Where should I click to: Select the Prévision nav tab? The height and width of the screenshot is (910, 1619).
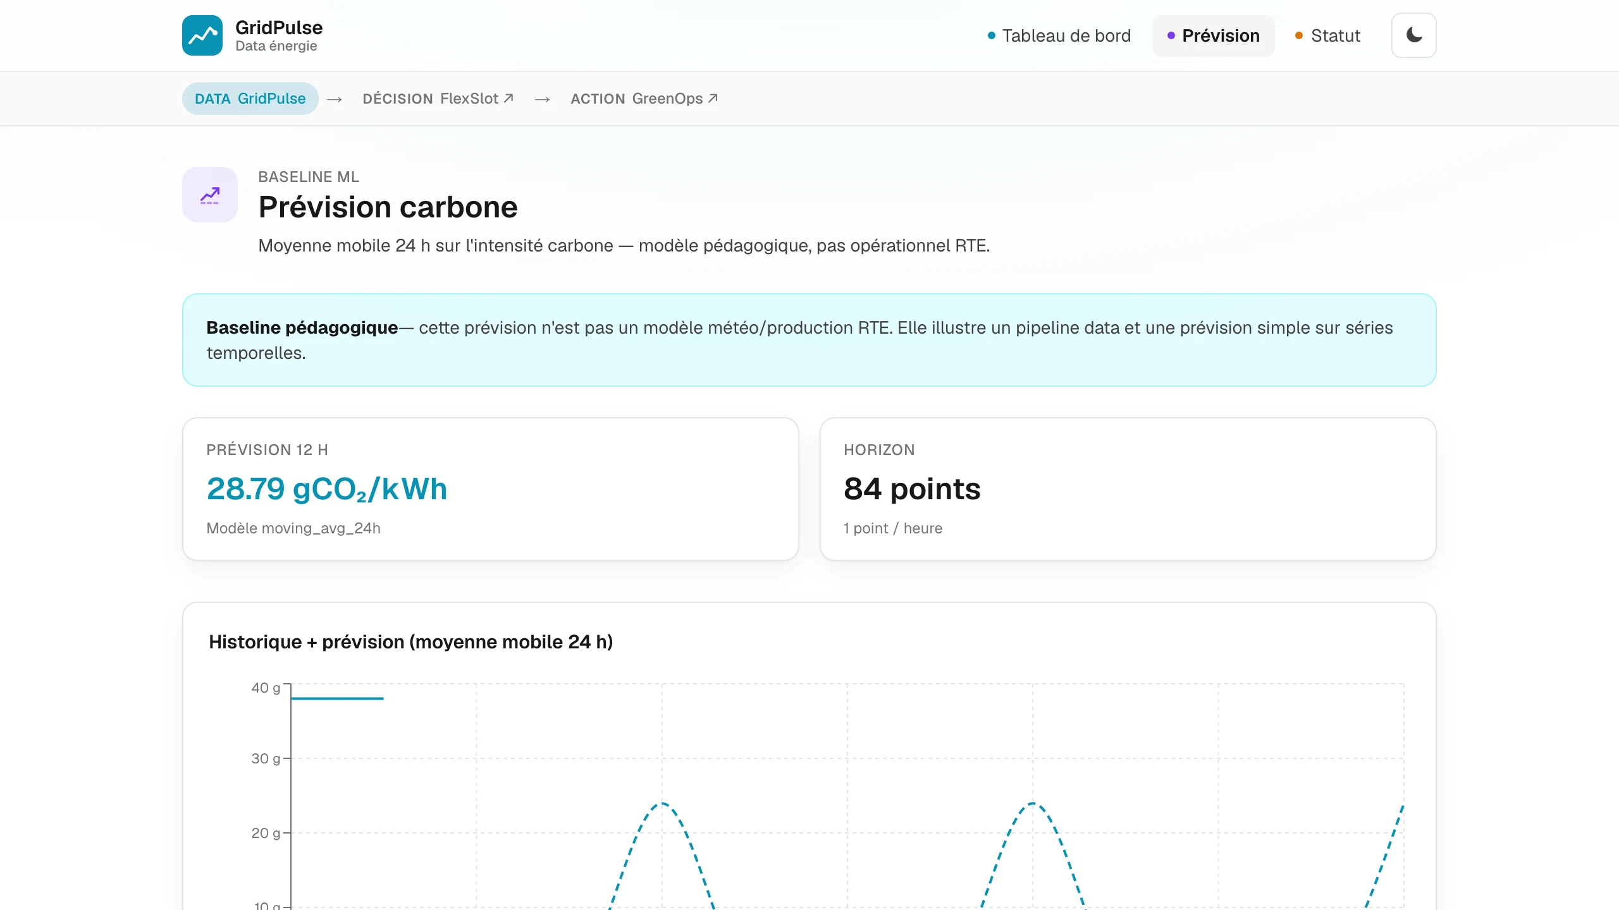(1213, 35)
